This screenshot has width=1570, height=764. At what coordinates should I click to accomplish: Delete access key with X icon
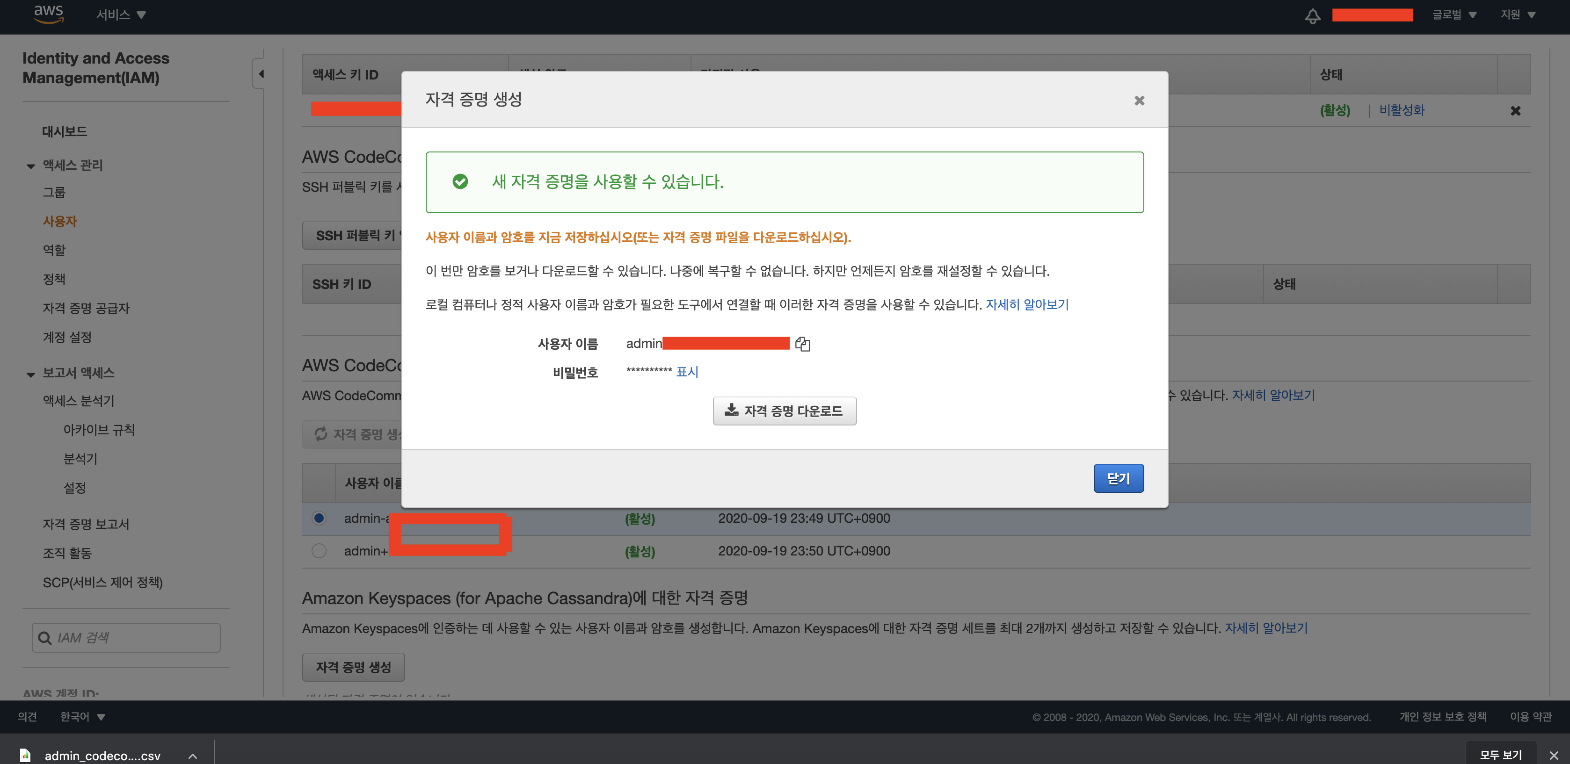coord(1515,111)
